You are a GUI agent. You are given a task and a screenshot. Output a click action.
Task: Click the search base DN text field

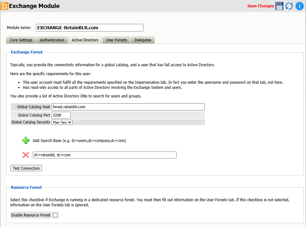[x=105, y=155]
